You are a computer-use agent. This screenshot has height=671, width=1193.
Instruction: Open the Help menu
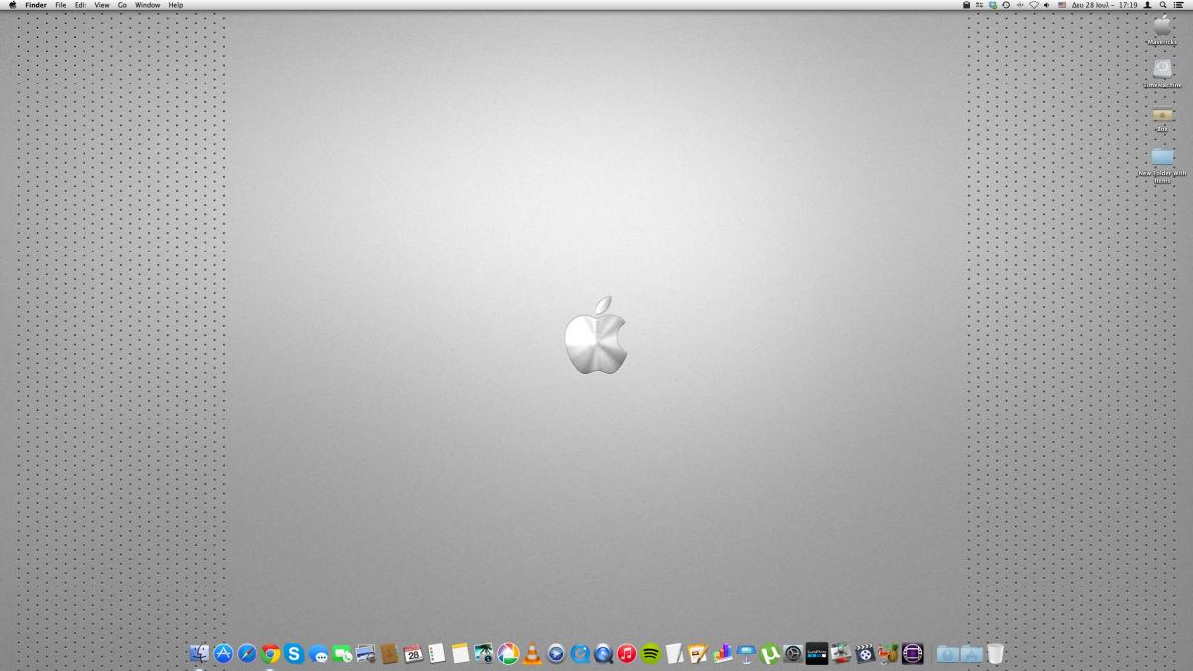point(175,5)
